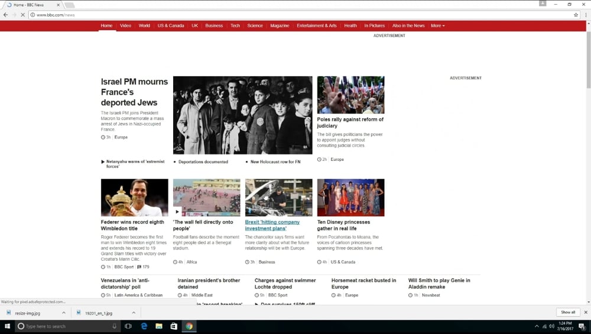Go to the Video section
Screen dimensions: 591x334
pyautogui.click(x=125, y=25)
